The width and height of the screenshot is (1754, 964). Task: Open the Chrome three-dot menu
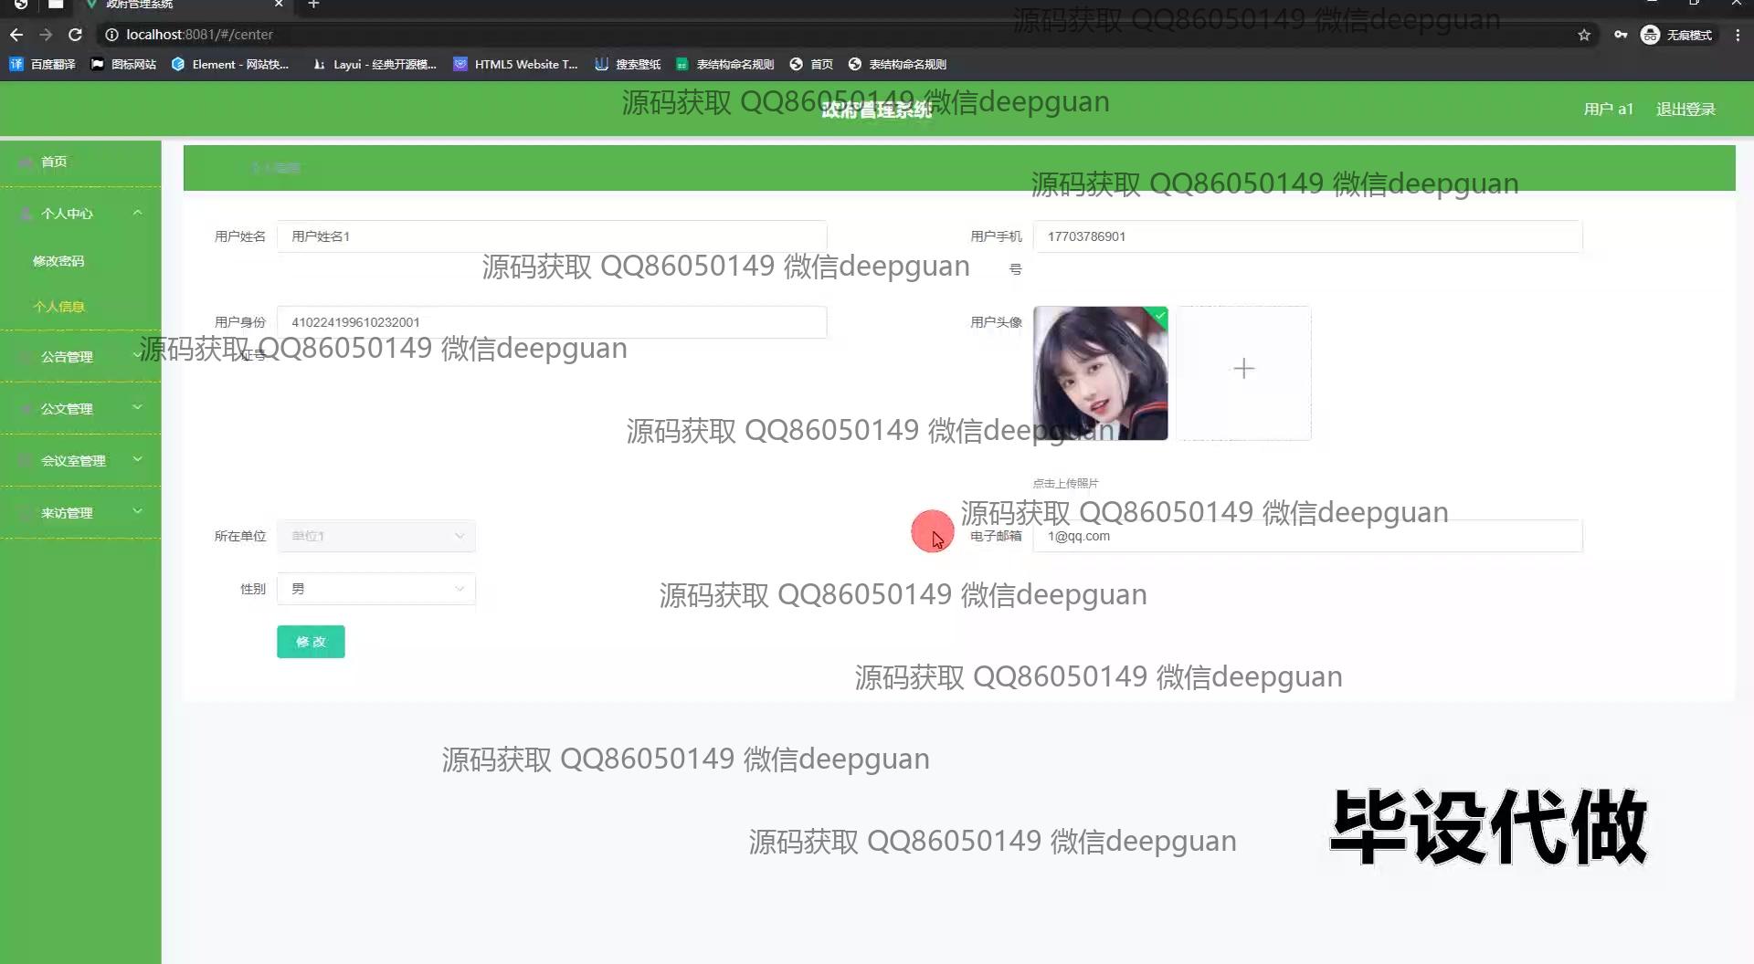tap(1738, 35)
